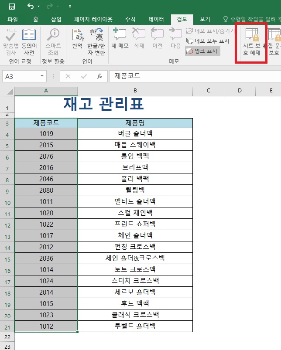Select row 1 header
Image resolution: width=281 pixels, height=350 pixels.
[7, 105]
